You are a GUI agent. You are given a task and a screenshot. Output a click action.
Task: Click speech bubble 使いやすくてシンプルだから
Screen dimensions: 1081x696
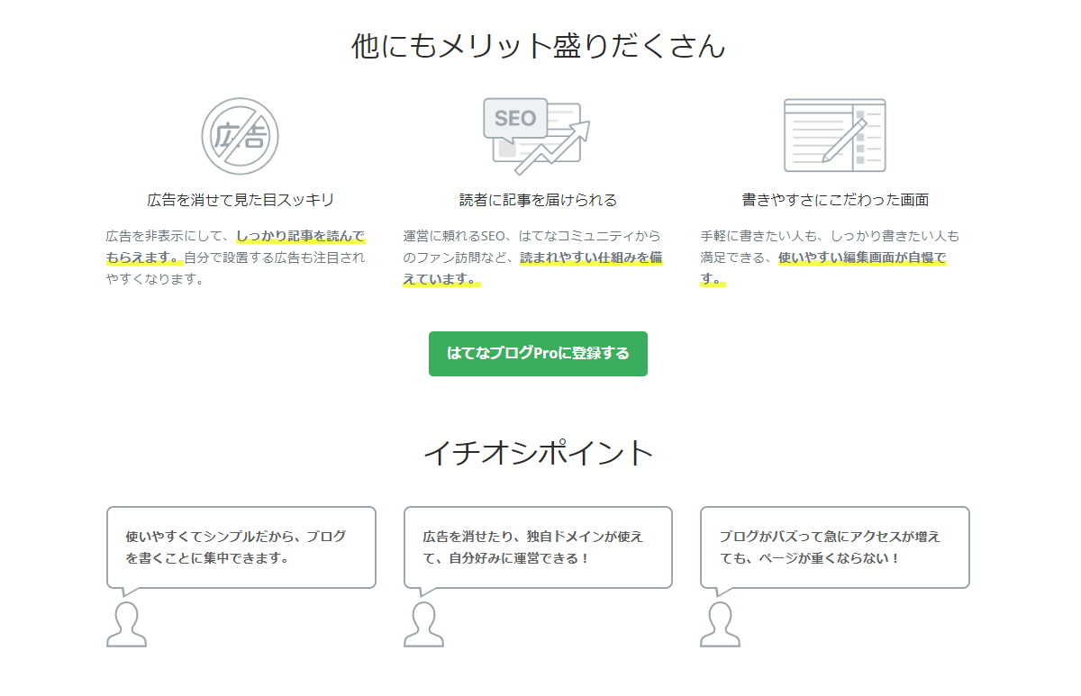click(x=241, y=547)
